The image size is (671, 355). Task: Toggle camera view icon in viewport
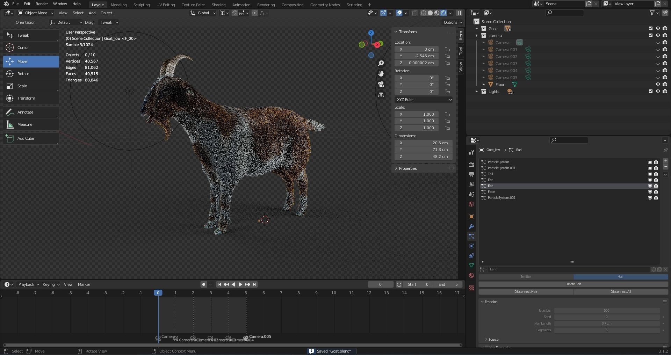pos(381,84)
